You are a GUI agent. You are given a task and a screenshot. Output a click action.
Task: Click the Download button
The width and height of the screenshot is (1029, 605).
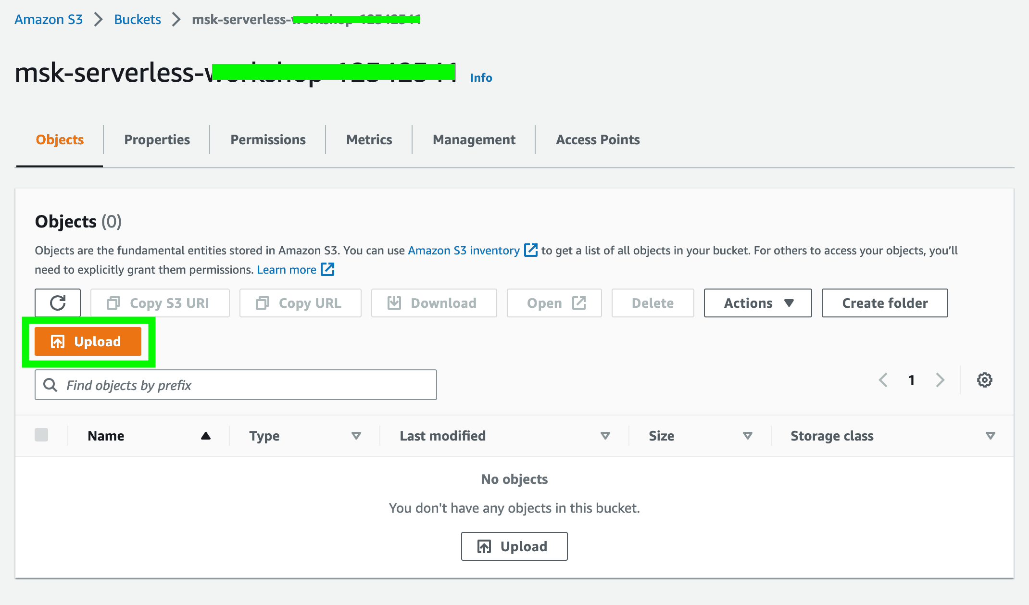point(434,303)
